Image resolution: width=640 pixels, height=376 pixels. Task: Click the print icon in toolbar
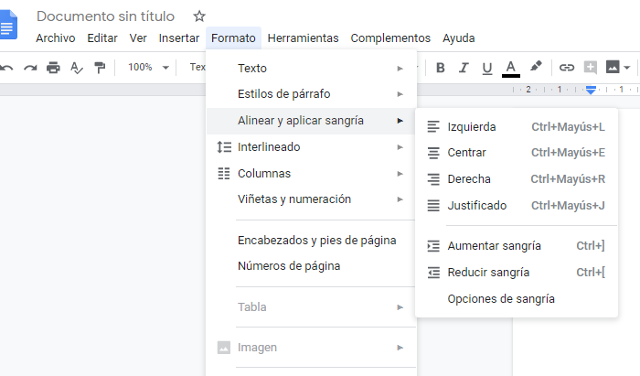click(53, 67)
